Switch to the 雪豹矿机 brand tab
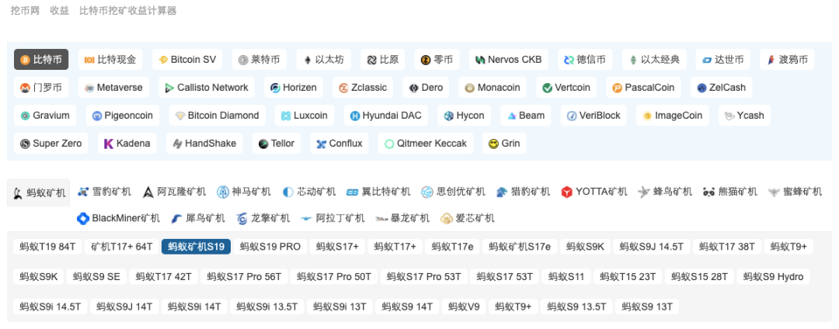This screenshot has width=839, height=329. click(x=104, y=192)
